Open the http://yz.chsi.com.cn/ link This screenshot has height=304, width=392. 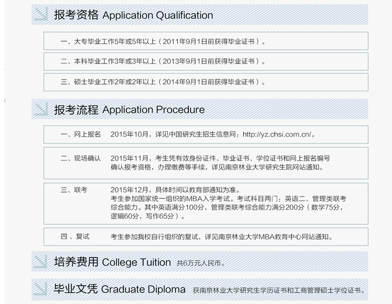(277, 134)
